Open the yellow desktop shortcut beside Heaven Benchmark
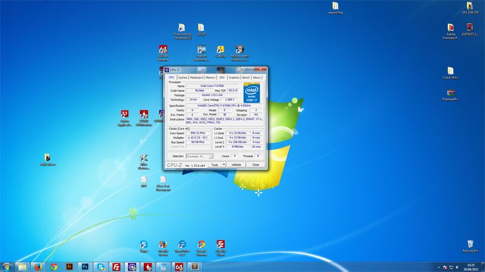 221,51
